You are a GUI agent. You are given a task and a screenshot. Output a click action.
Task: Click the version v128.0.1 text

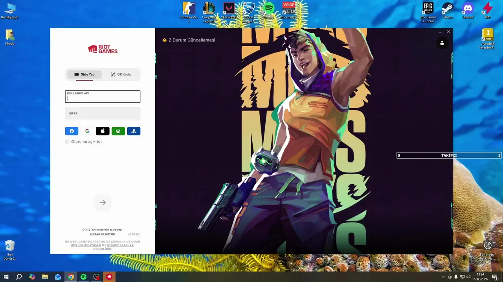(x=134, y=234)
